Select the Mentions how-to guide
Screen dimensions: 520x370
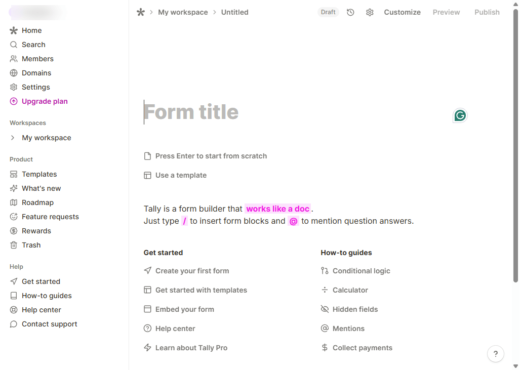pos(348,328)
